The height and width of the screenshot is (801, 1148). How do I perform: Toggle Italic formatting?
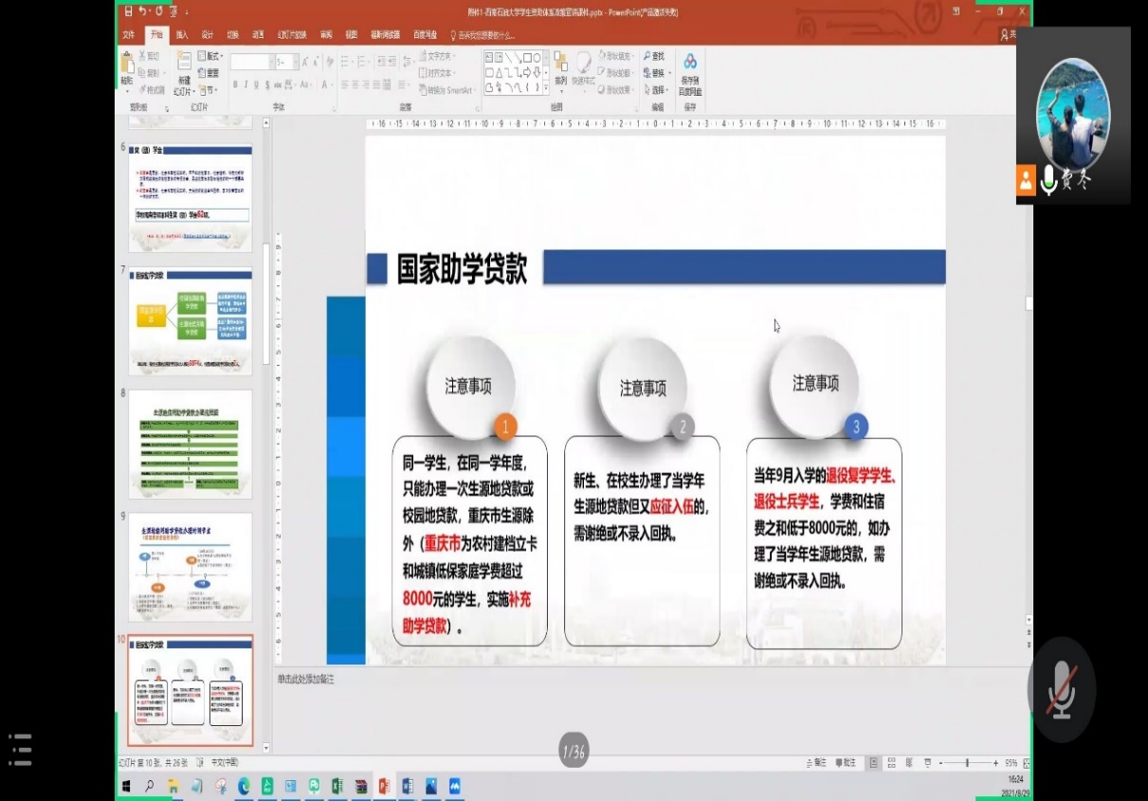[246, 85]
